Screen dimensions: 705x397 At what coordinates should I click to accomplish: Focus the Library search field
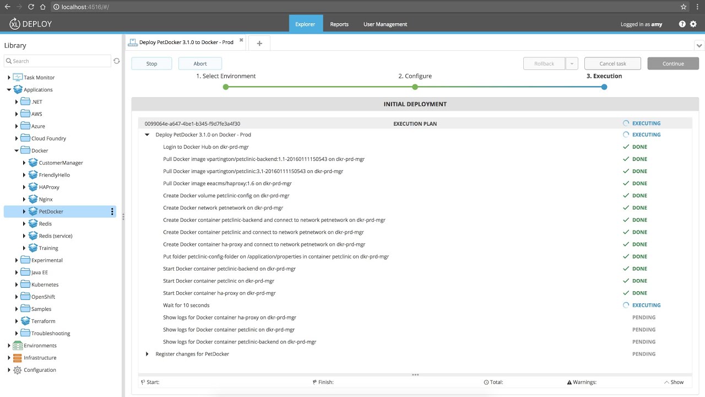click(58, 61)
